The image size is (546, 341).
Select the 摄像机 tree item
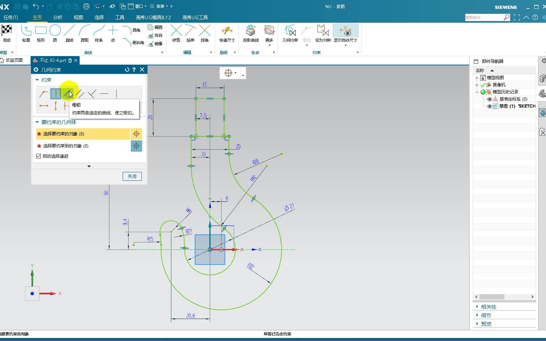499,85
